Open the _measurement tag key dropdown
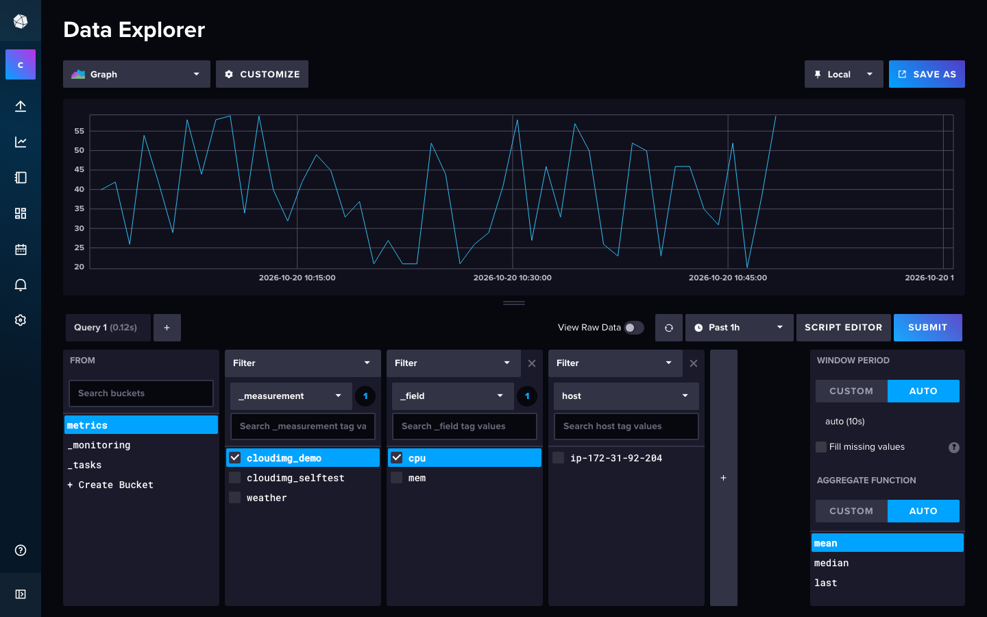This screenshot has width=987, height=617. coord(291,396)
